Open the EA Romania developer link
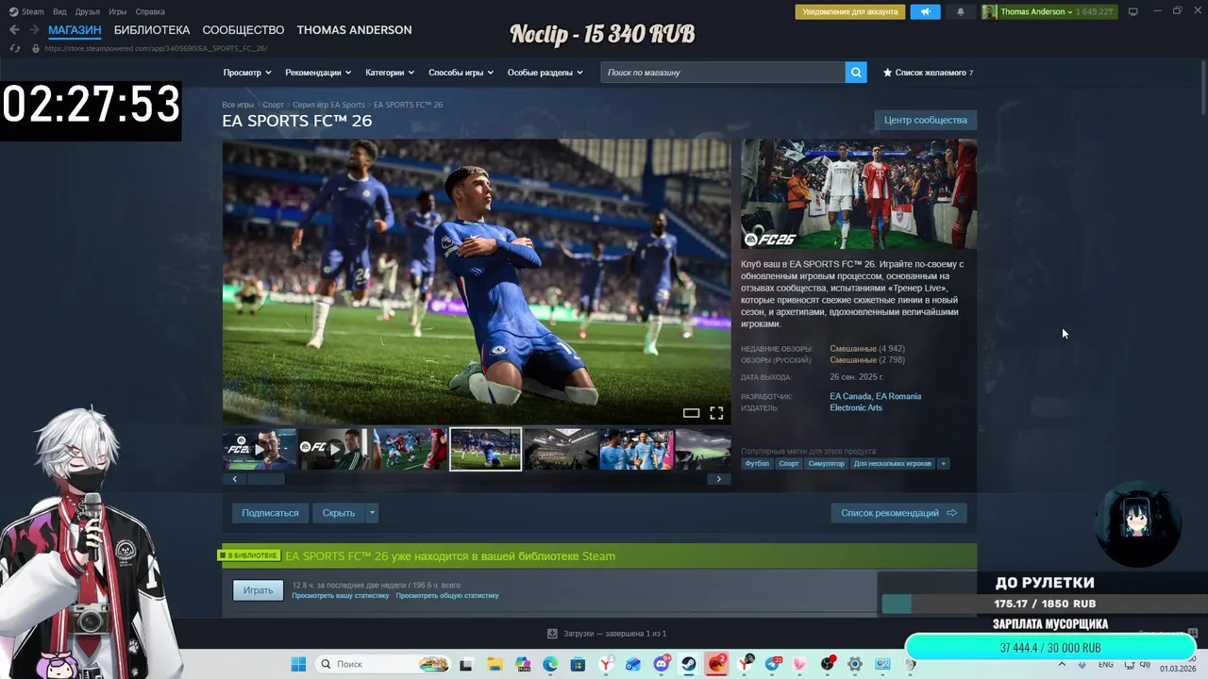1208x679 pixels. coord(898,396)
